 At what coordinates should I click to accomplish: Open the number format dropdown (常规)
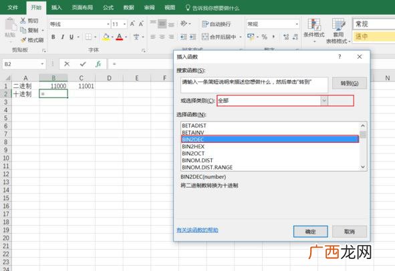pos(297,24)
